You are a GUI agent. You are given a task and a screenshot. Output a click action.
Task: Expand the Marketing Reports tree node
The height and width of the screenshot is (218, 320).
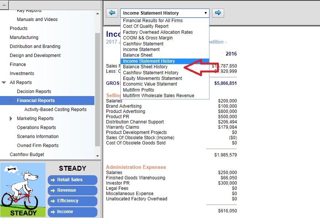pos(11,119)
